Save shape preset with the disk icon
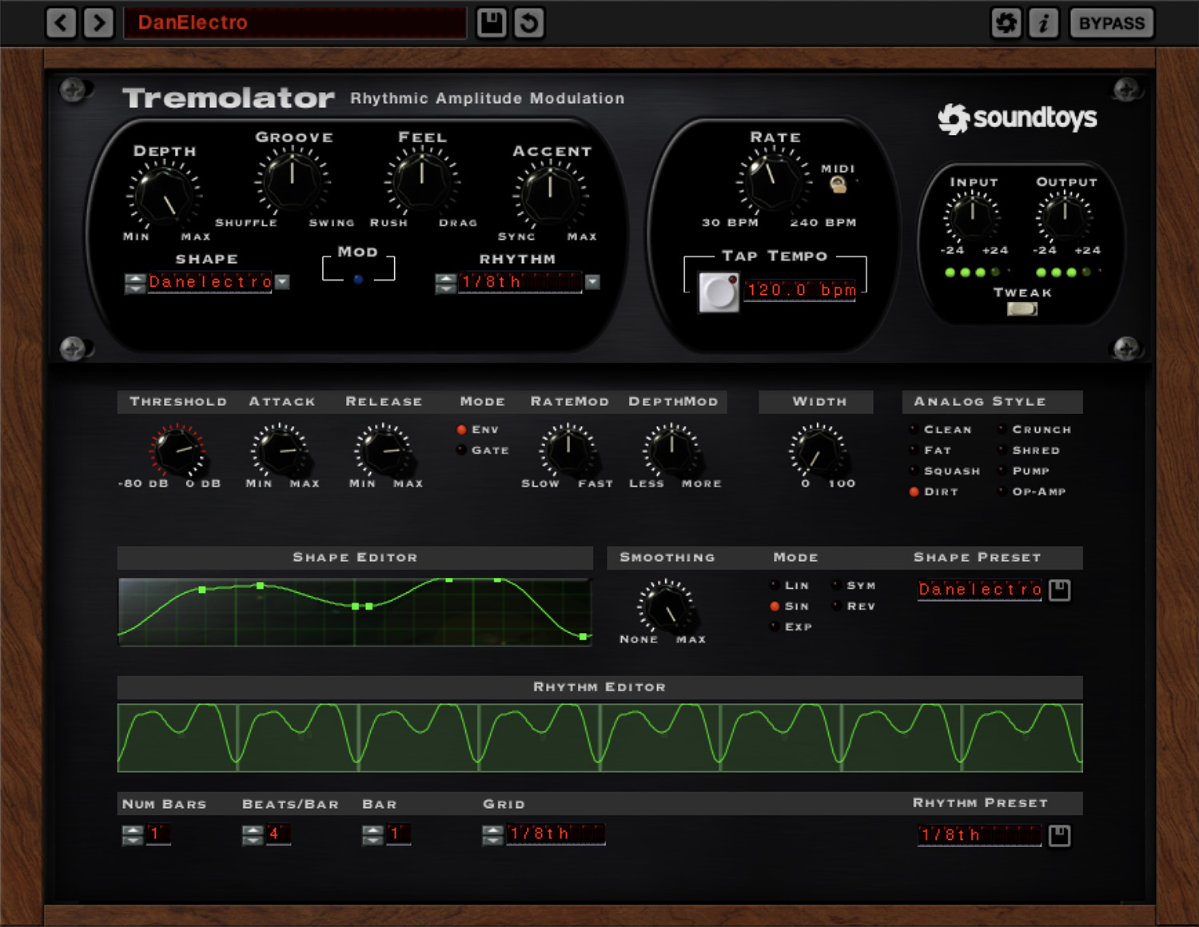1199x927 pixels. coord(1059,590)
